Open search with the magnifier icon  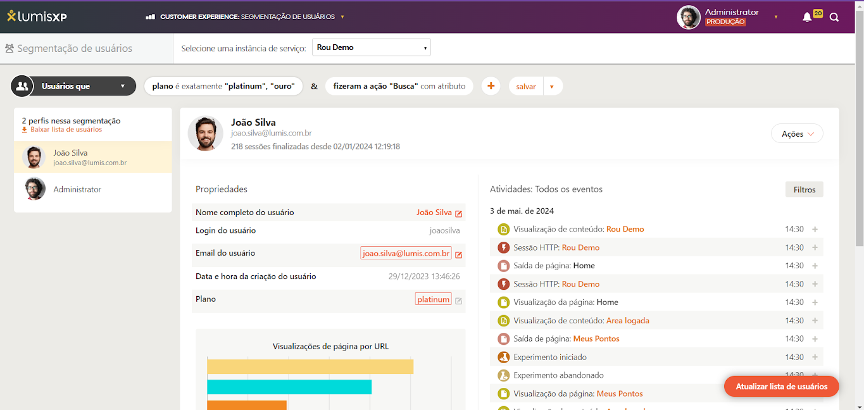[x=834, y=18]
